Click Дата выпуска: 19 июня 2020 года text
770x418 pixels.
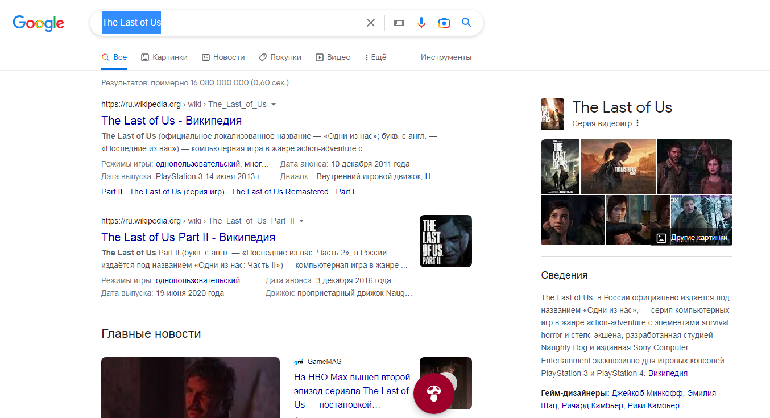163,293
